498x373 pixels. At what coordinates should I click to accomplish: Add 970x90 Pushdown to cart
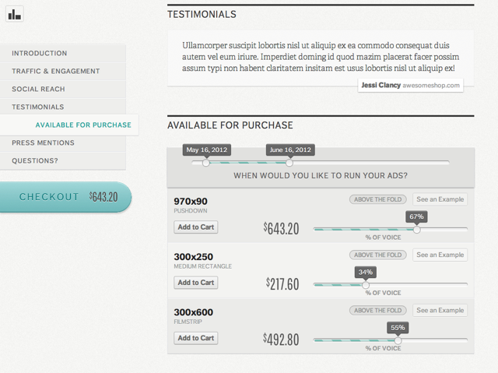click(x=195, y=227)
